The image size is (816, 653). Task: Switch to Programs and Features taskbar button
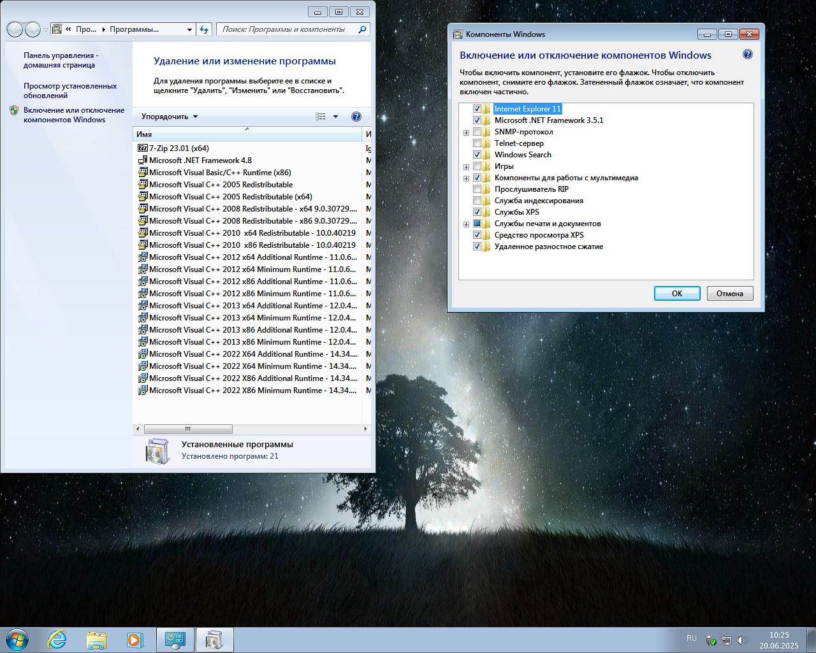coord(215,640)
